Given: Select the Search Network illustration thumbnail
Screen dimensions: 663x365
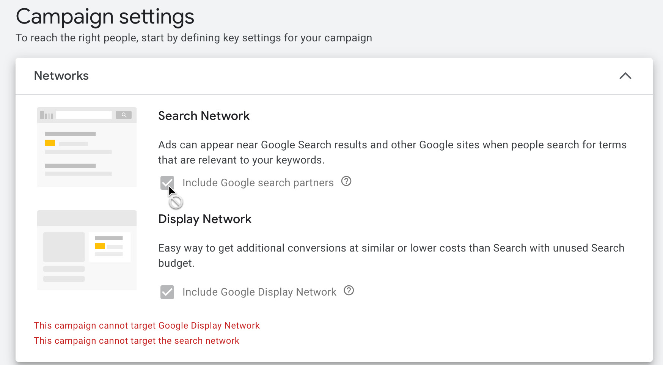Looking at the screenshot, I should click(87, 147).
